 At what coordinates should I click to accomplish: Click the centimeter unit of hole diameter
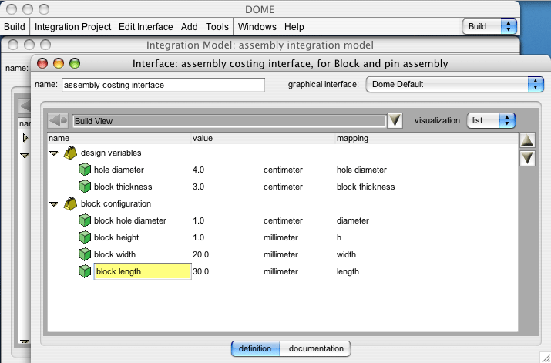tap(283, 170)
